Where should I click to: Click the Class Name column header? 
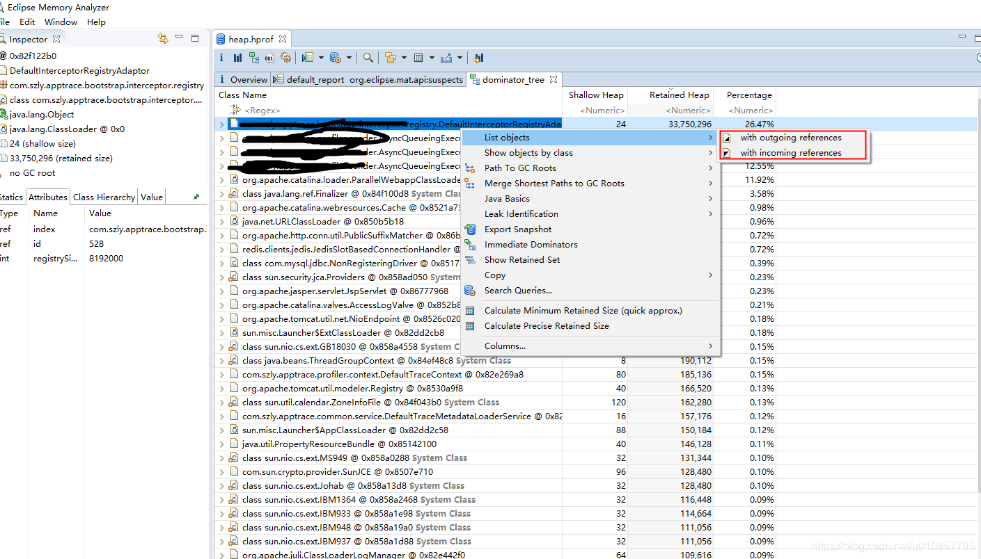389,95
